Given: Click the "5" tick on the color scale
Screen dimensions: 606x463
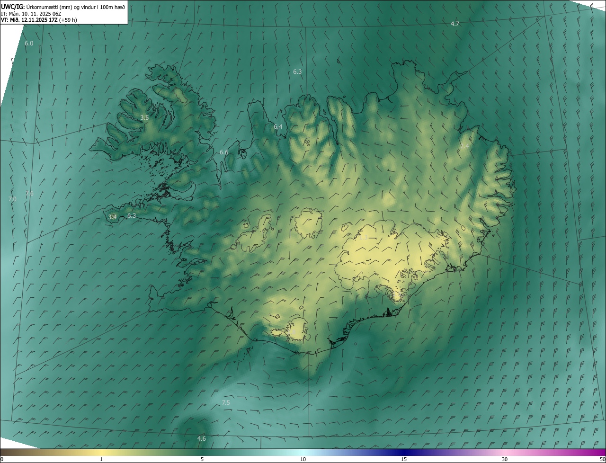Looking at the screenshot, I should coord(202,459).
